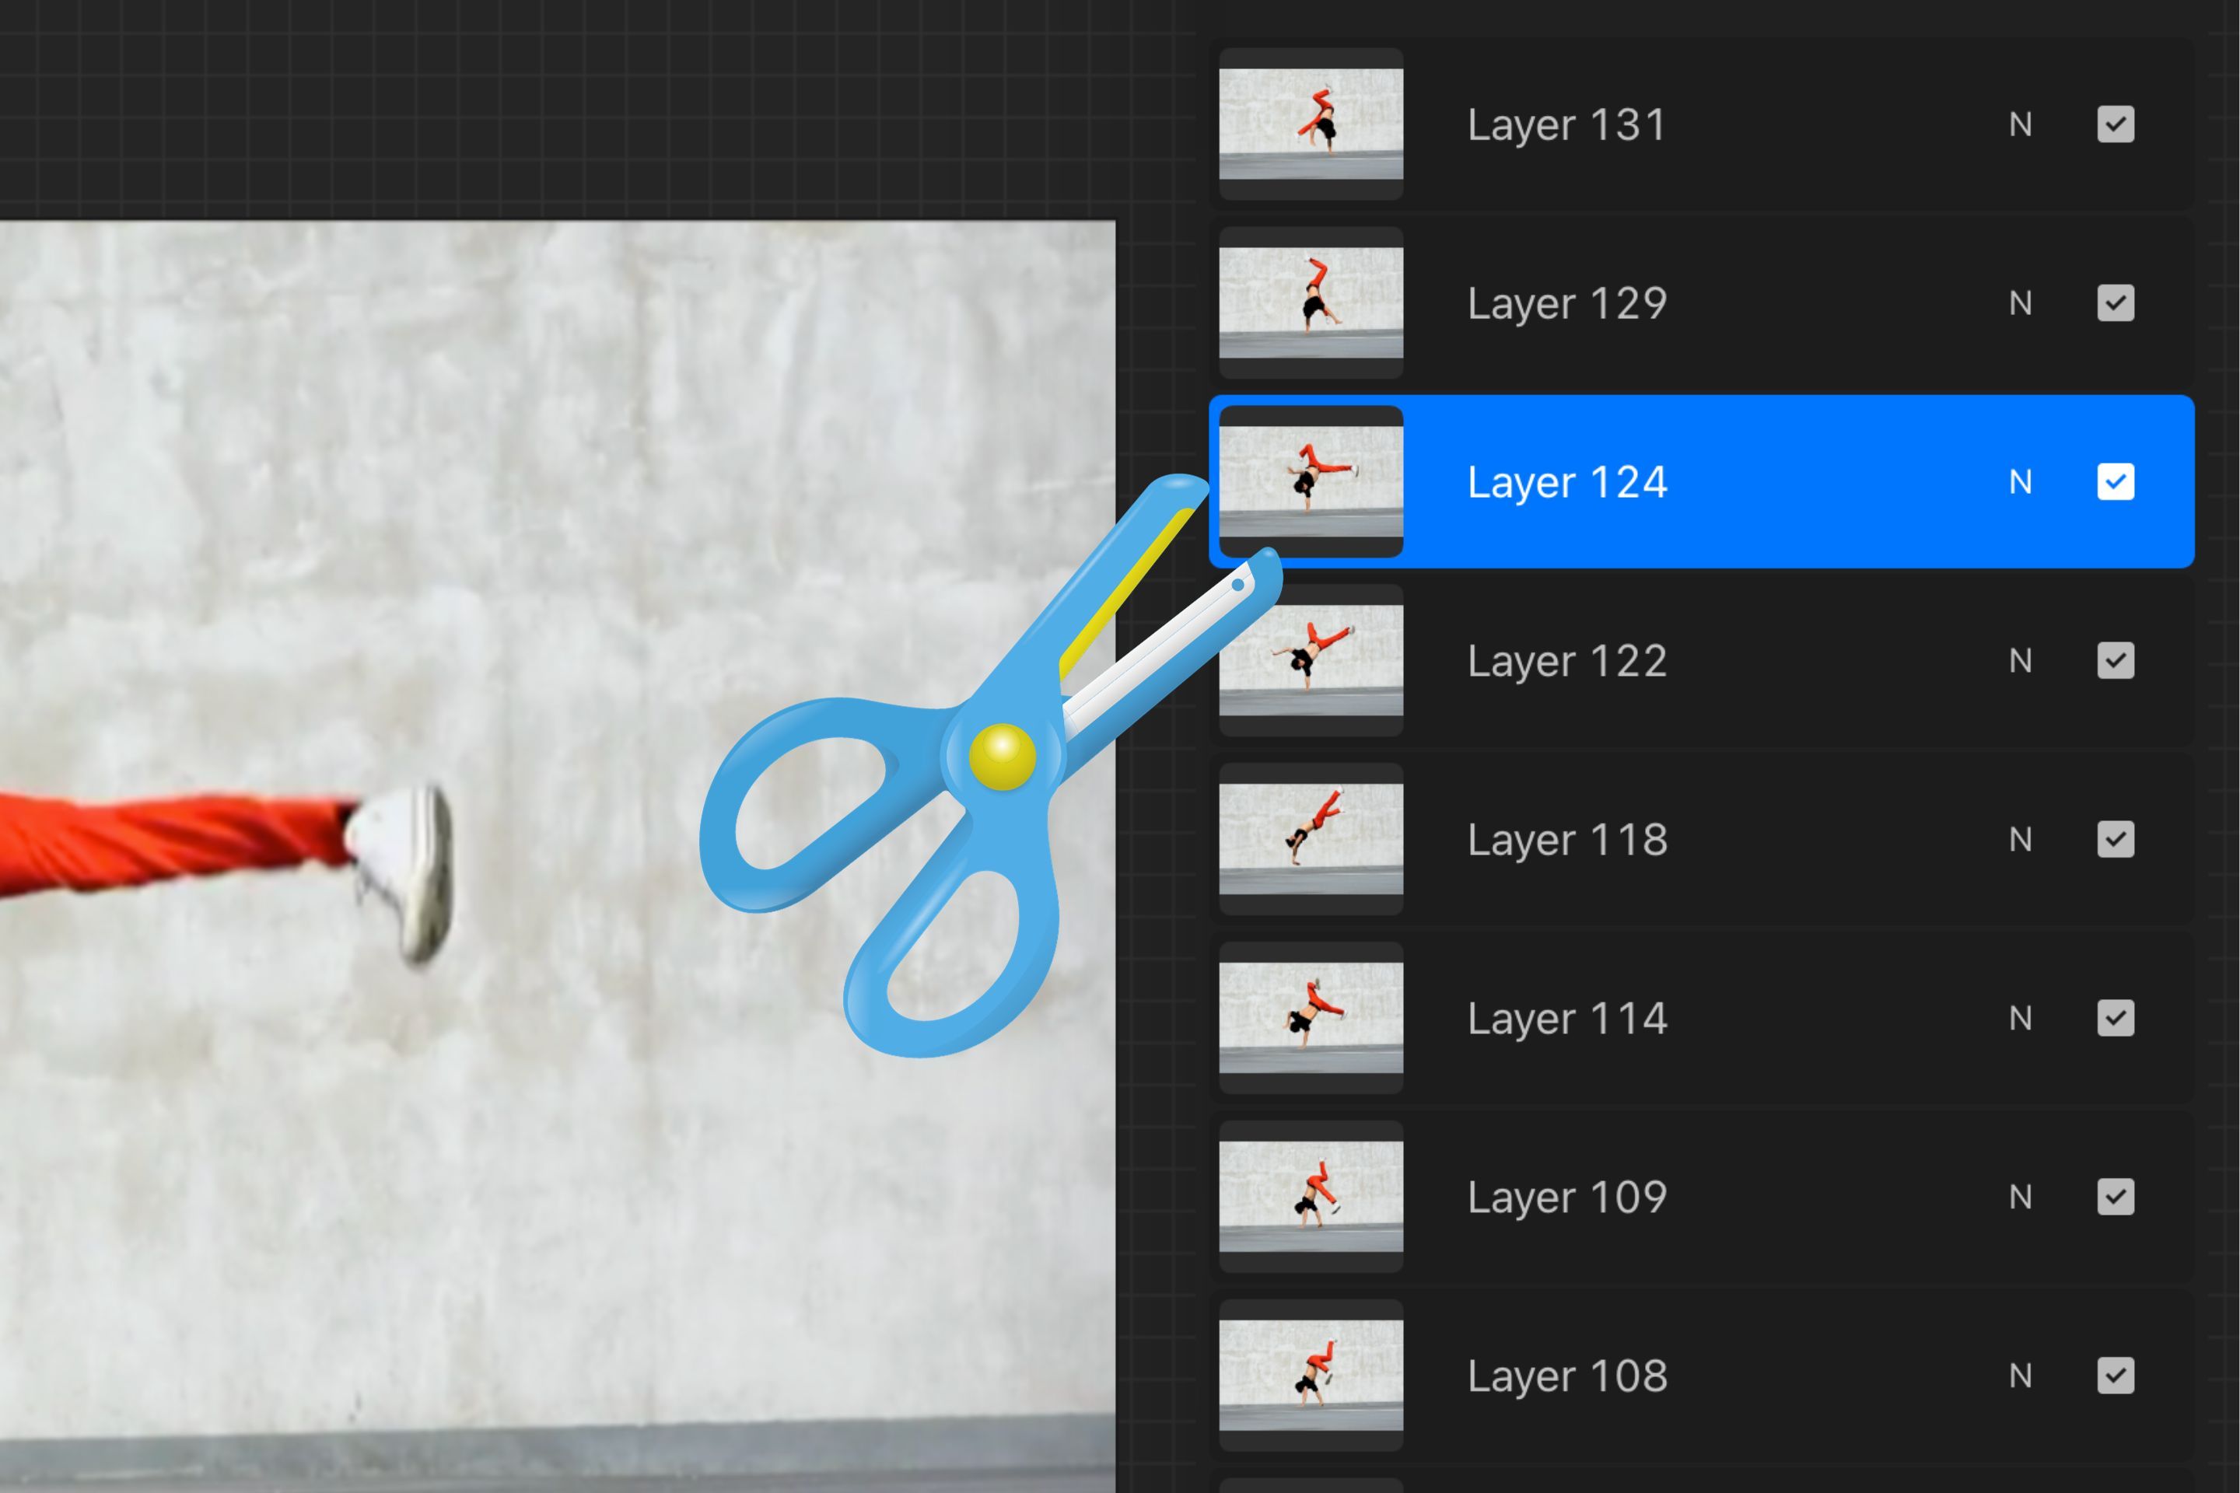Screen dimensions: 2240x1493
Task: Toggle visibility for Layer 118
Action: click(2116, 839)
